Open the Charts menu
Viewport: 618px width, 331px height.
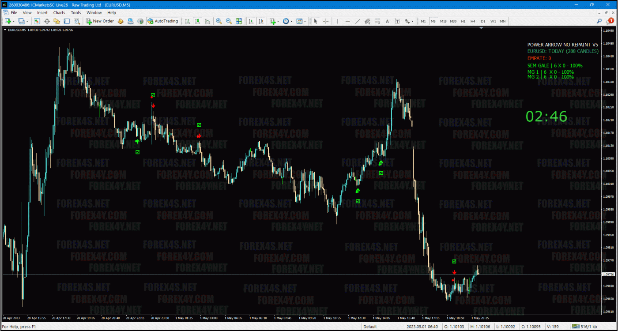coord(59,13)
